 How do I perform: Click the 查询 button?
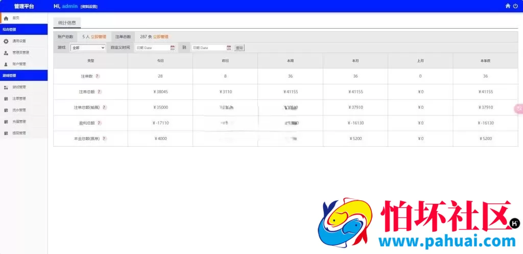239,48
